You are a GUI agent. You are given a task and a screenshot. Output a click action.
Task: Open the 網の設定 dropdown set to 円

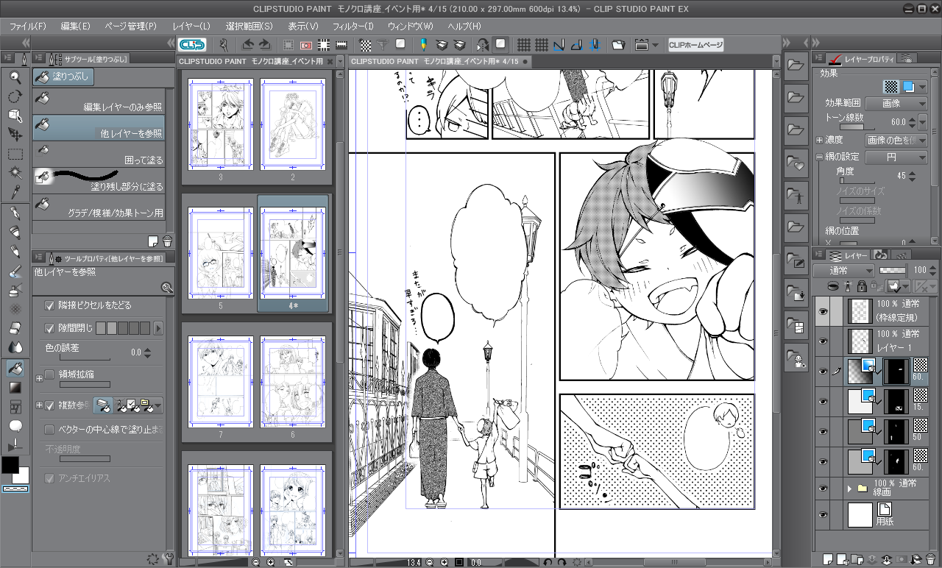[x=896, y=157]
